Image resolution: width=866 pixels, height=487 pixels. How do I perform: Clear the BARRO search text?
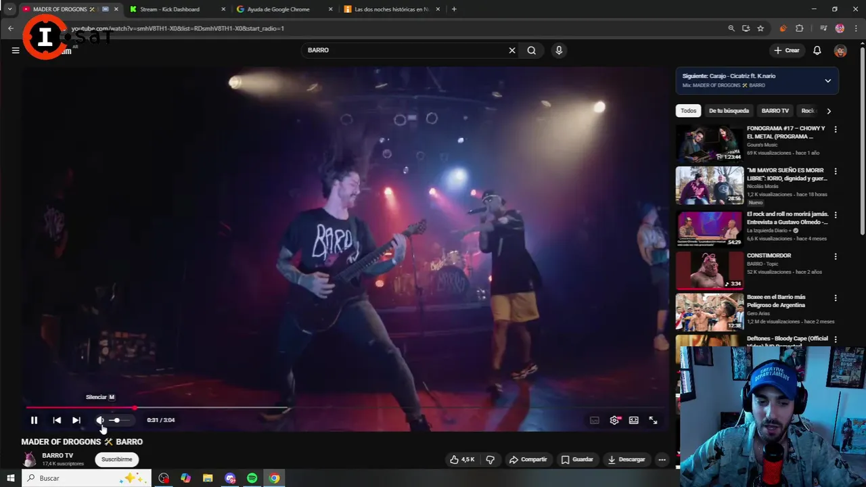point(512,50)
